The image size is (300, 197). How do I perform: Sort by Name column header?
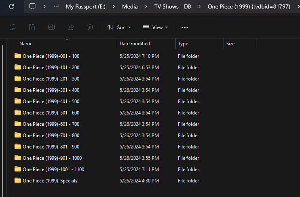[26, 44]
